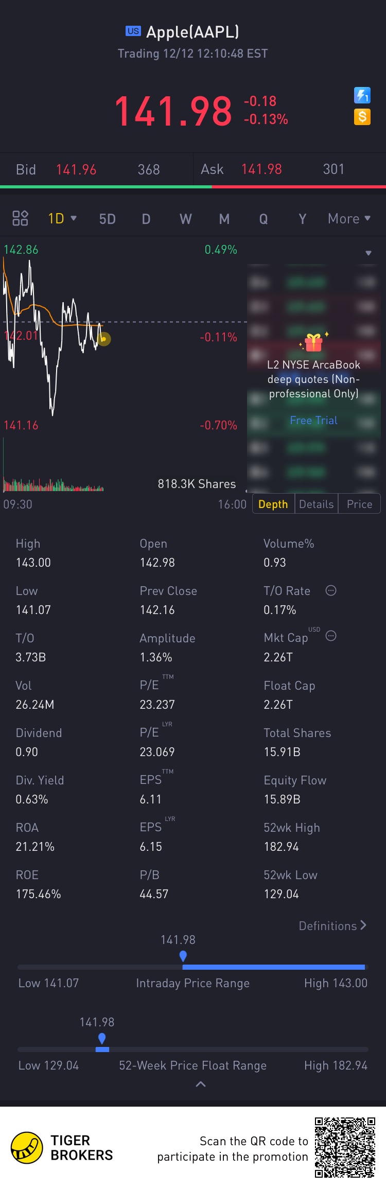Start the L2 quotes Free Trial

click(313, 421)
